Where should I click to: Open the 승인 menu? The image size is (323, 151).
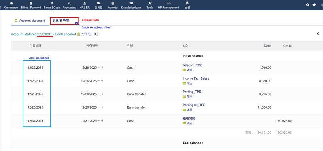point(187,5)
